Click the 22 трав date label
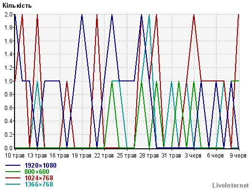 pyautogui.click(x=104, y=156)
